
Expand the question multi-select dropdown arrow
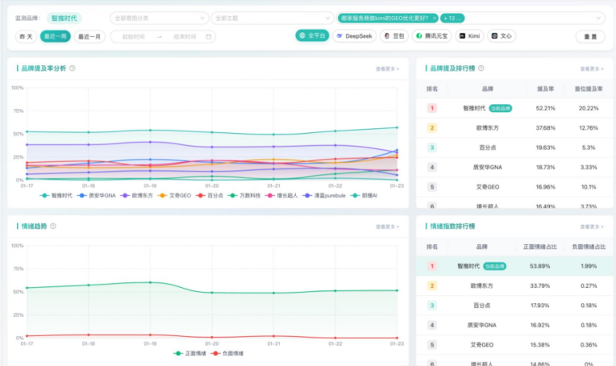(x=597, y=18)
